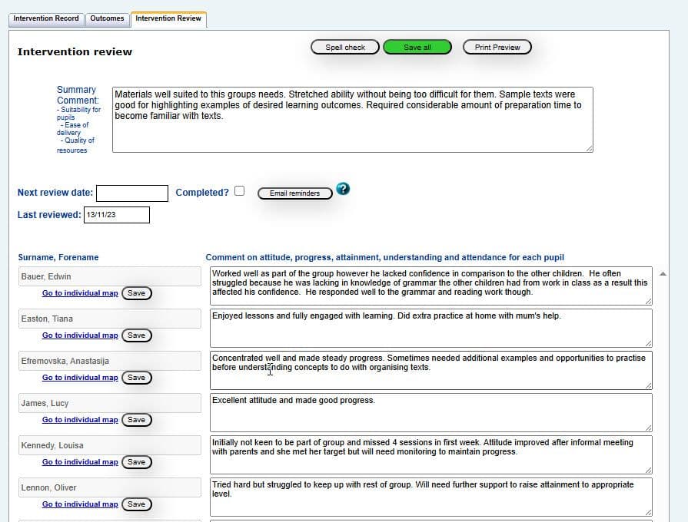The width and height of the screenshot is (688, 522).
Task: Click the Spell check button
Action: (x=344, y=46)
